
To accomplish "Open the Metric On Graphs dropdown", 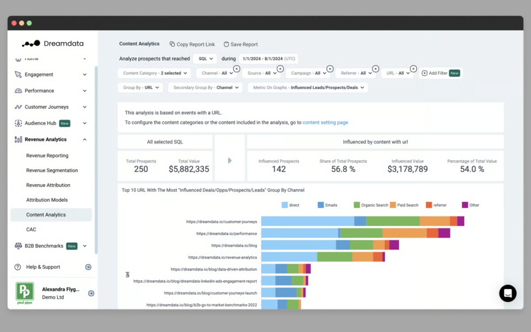I will (308, 87).
